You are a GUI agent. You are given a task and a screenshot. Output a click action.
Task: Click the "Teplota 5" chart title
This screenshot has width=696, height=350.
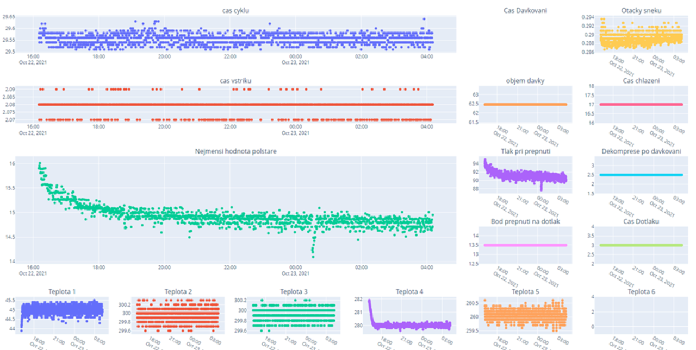(x=525, y=292)
